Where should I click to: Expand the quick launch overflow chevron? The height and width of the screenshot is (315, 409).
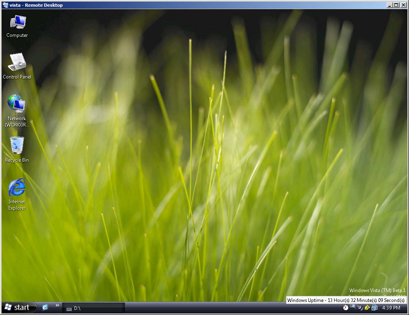coord(57,305)
